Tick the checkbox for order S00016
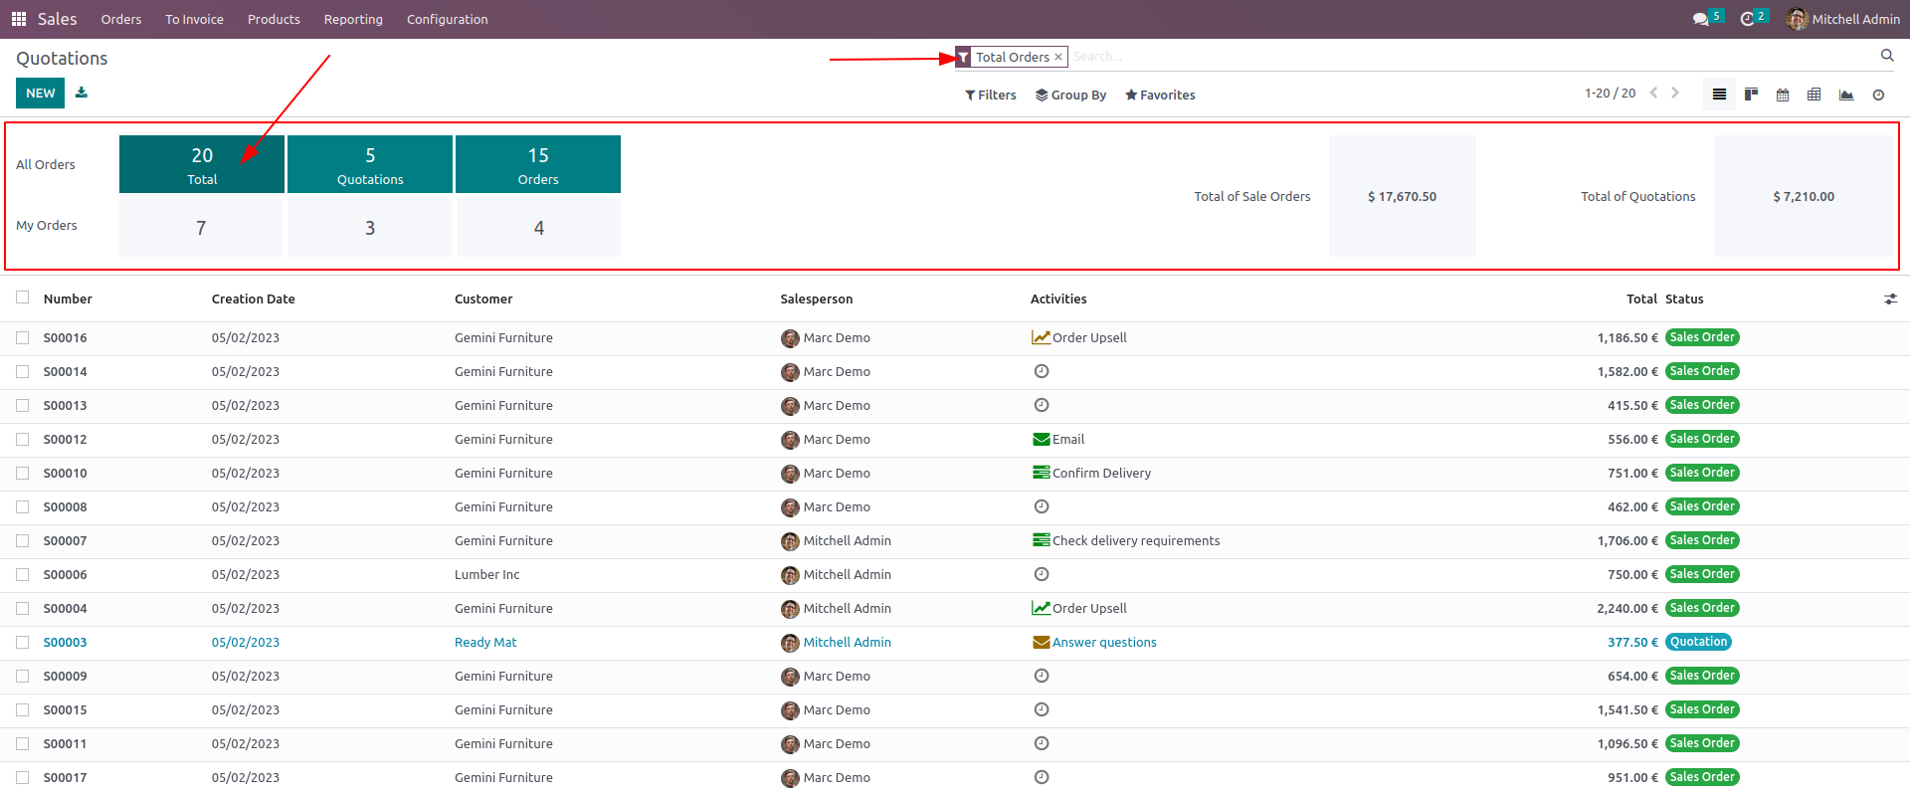The image size is (1910, 795). click(x=22, y=337)
